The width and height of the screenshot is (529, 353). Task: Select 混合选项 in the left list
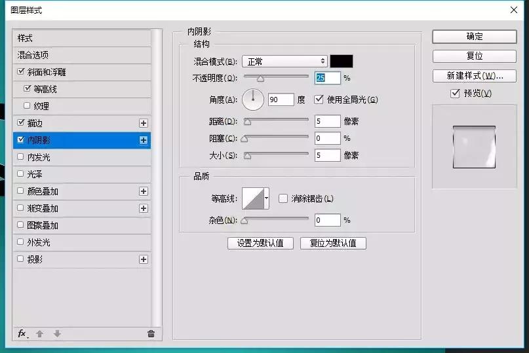click(82, 55)
